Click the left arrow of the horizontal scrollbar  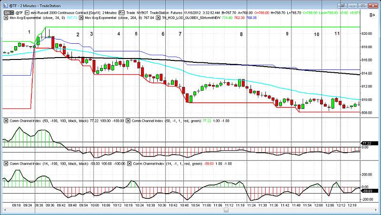(x=4, y=210)
